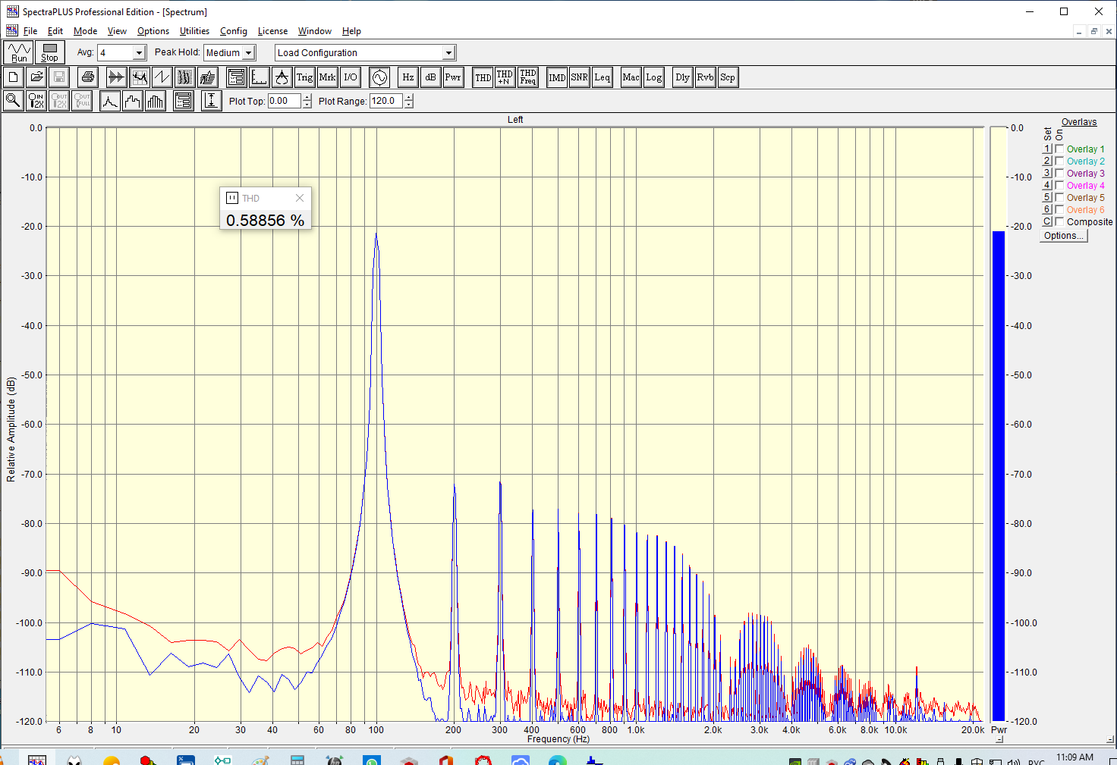This screenshot has height=765, width=1117.
Task: Toggle the Hz peak frequency utility
Action: coord(408,77)
